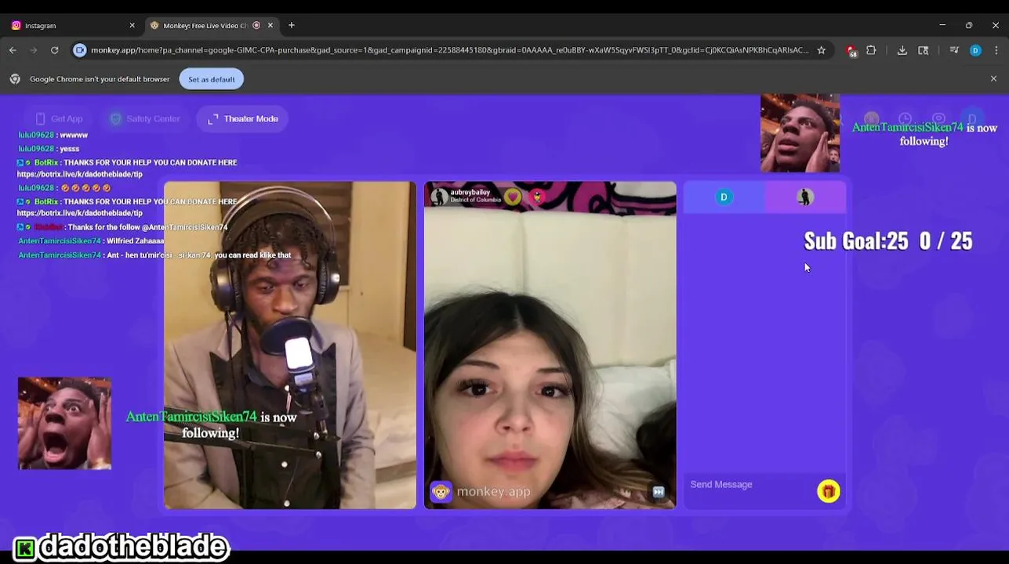Go forward to the next page
This screenshot has height=564, width=1009.
pyautogui.click(x=34, y=50)
